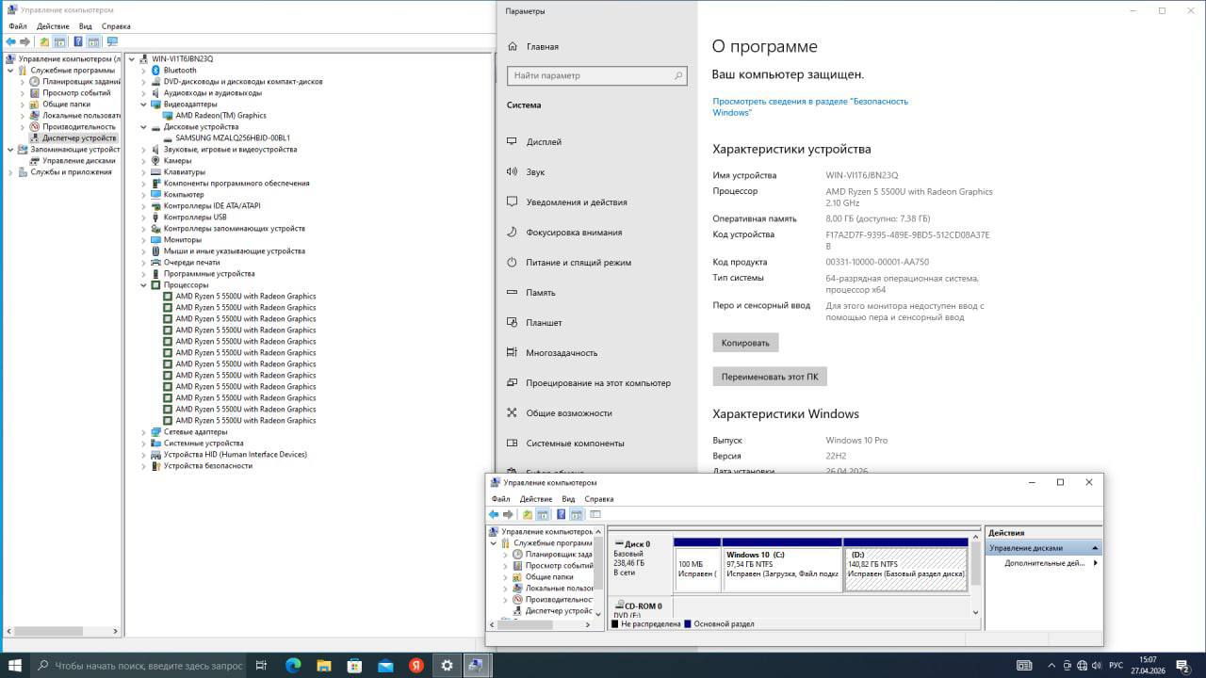Select the AMD Radeon(TM) Graphics device
This screenshot has height=678, width=1206.
pos(220,116)
